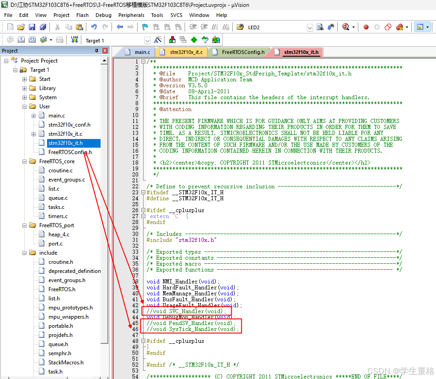Expand the main.c tree node
The height and width of the screenshot is (379, 436).
(34, 116)
